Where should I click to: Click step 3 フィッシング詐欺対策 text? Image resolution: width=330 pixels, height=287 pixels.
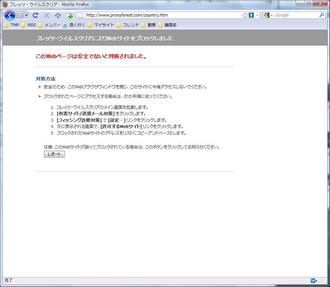(79, 120)
